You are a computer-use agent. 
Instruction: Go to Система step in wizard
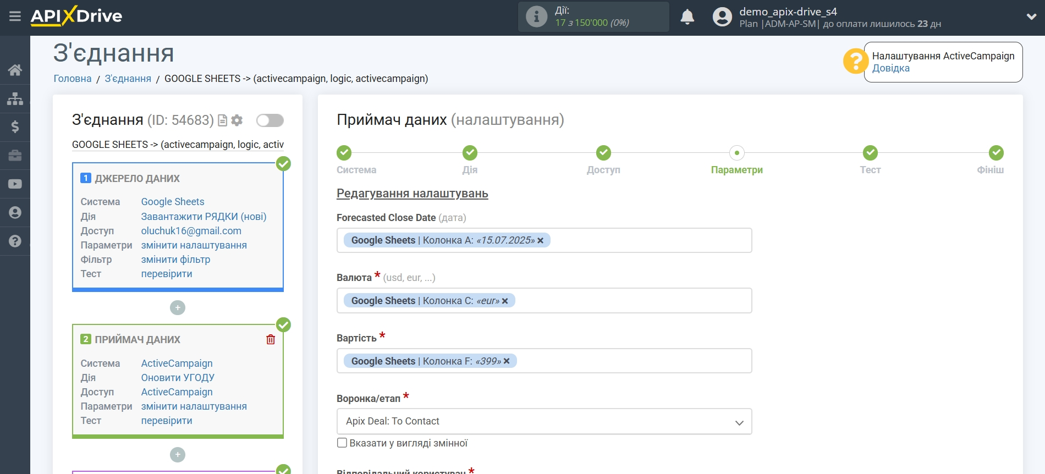[344, 153]
